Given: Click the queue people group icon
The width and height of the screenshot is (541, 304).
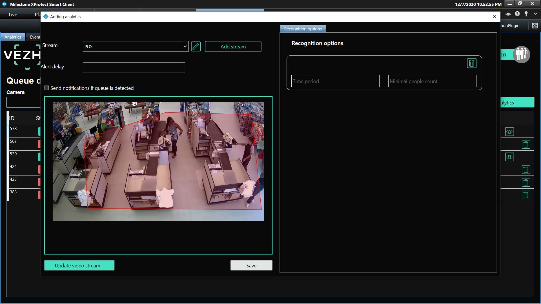Looking at the screenshot, I should point(522,55).
